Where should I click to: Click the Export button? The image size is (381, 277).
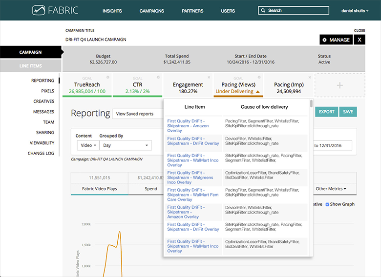(327, 112)
